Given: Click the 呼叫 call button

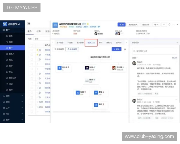Looking at the screenshot, I should pos(156,25).
